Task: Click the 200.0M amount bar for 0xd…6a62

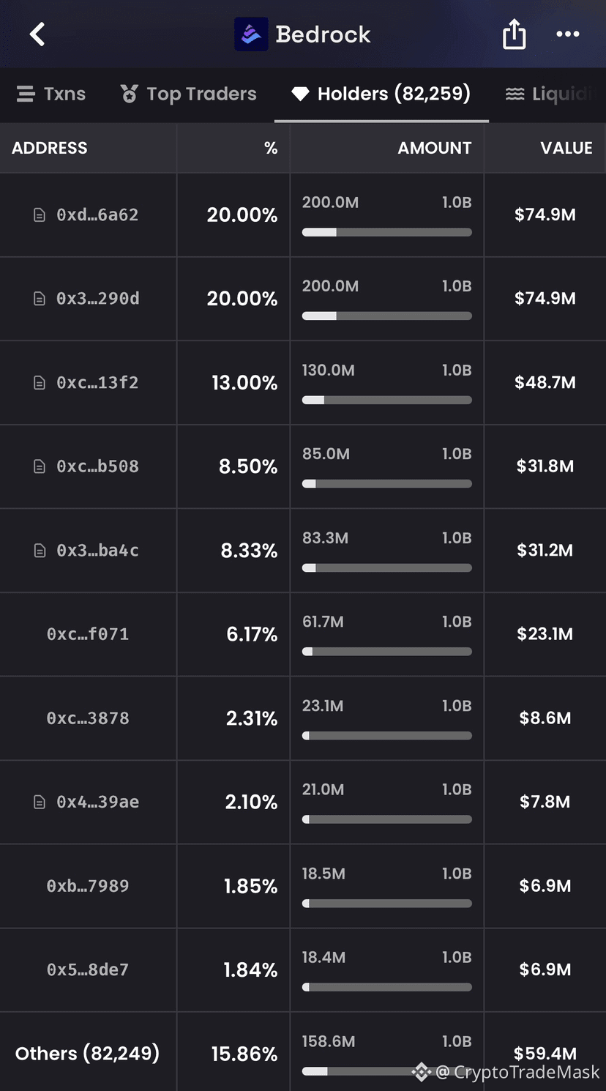Action: [387, 232]
